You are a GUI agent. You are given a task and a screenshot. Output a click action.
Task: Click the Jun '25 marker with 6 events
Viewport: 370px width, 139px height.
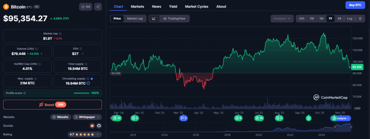click(x=238, y=119)
